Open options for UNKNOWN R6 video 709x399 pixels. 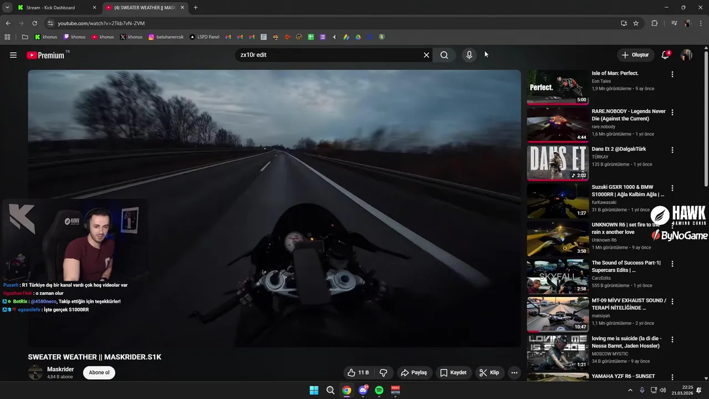[672, 226]
